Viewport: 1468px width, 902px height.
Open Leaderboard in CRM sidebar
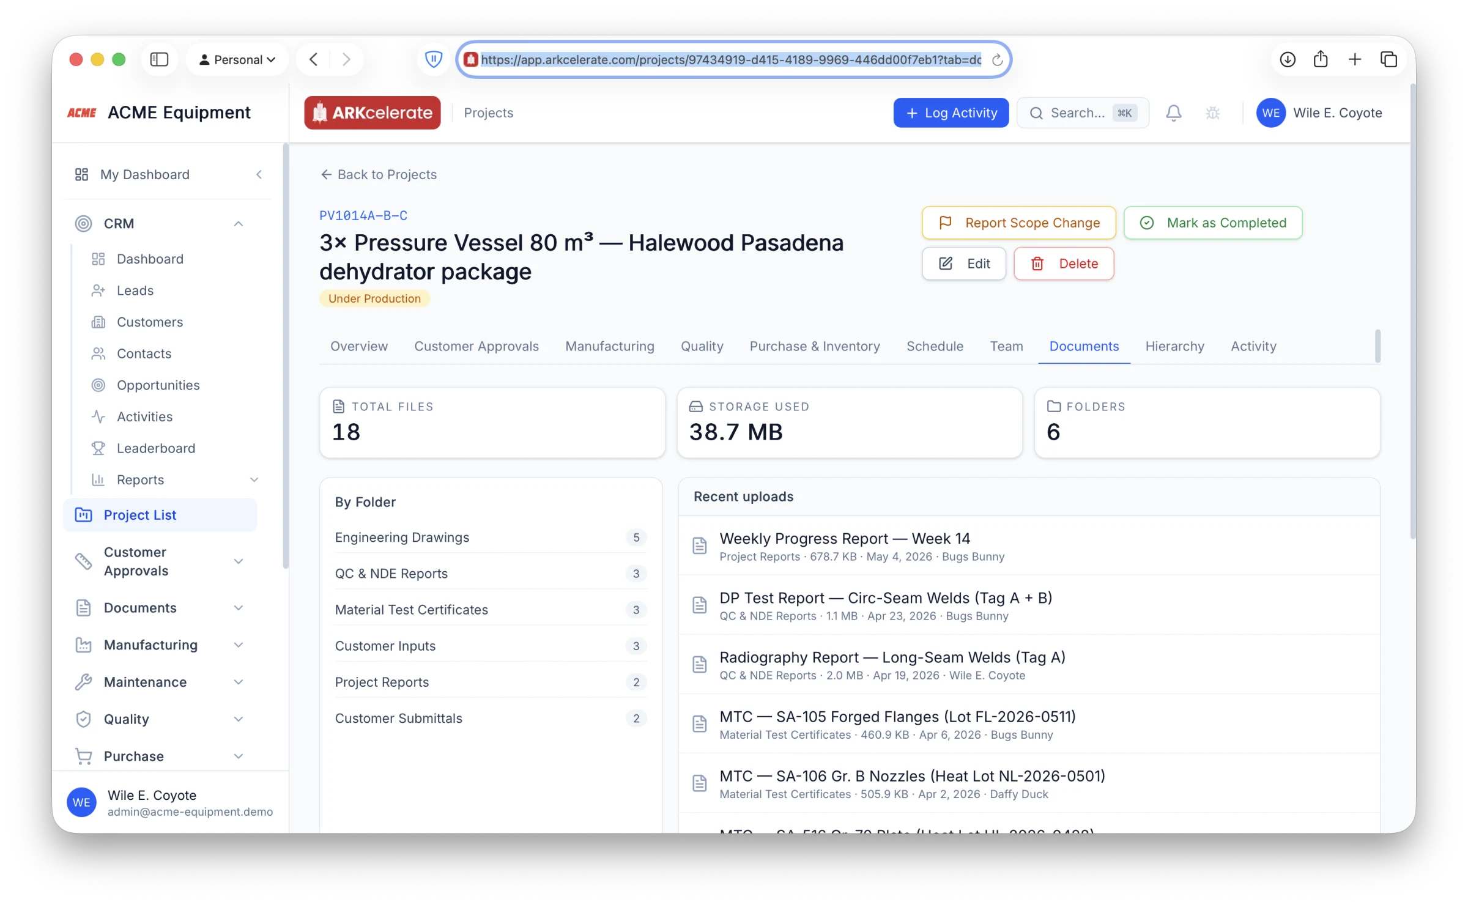pos(156,448)
